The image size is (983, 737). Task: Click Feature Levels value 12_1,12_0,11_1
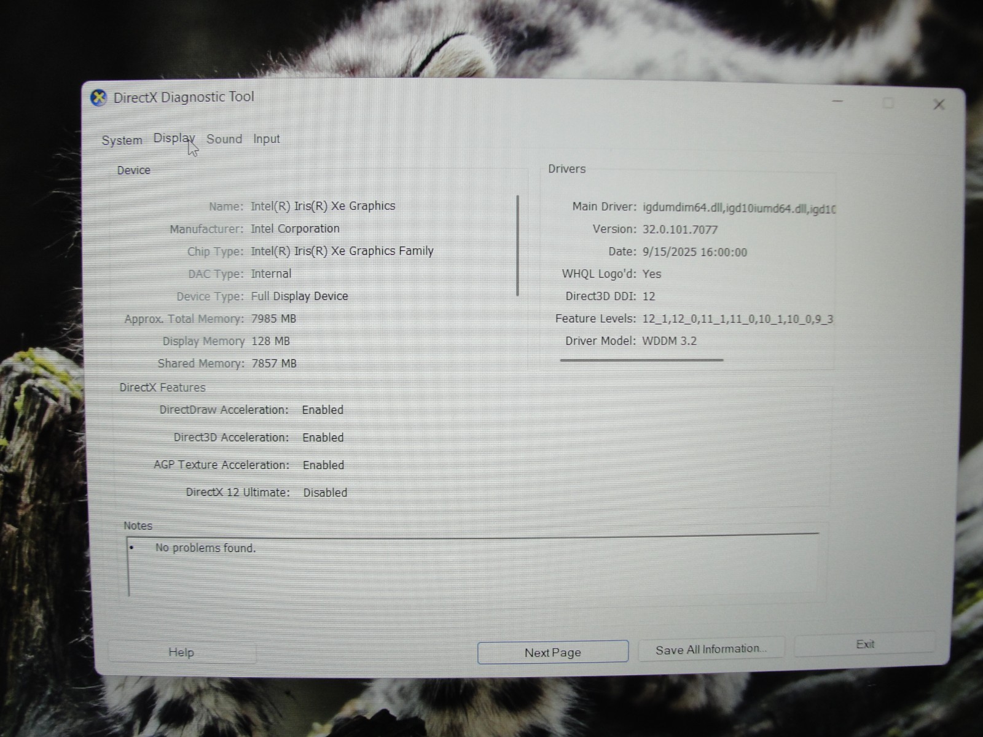click(738, 319)
